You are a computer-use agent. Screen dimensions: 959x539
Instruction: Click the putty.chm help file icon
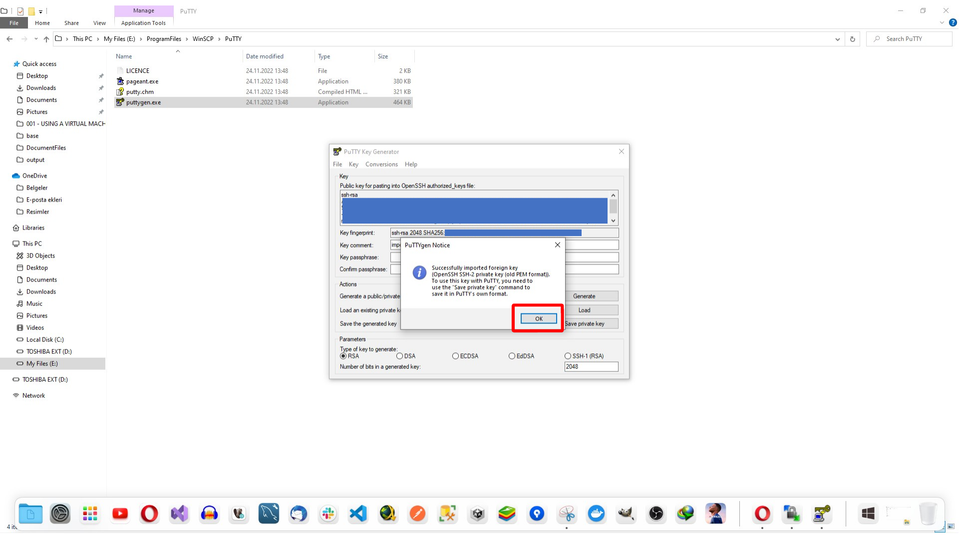coord(120,92)
